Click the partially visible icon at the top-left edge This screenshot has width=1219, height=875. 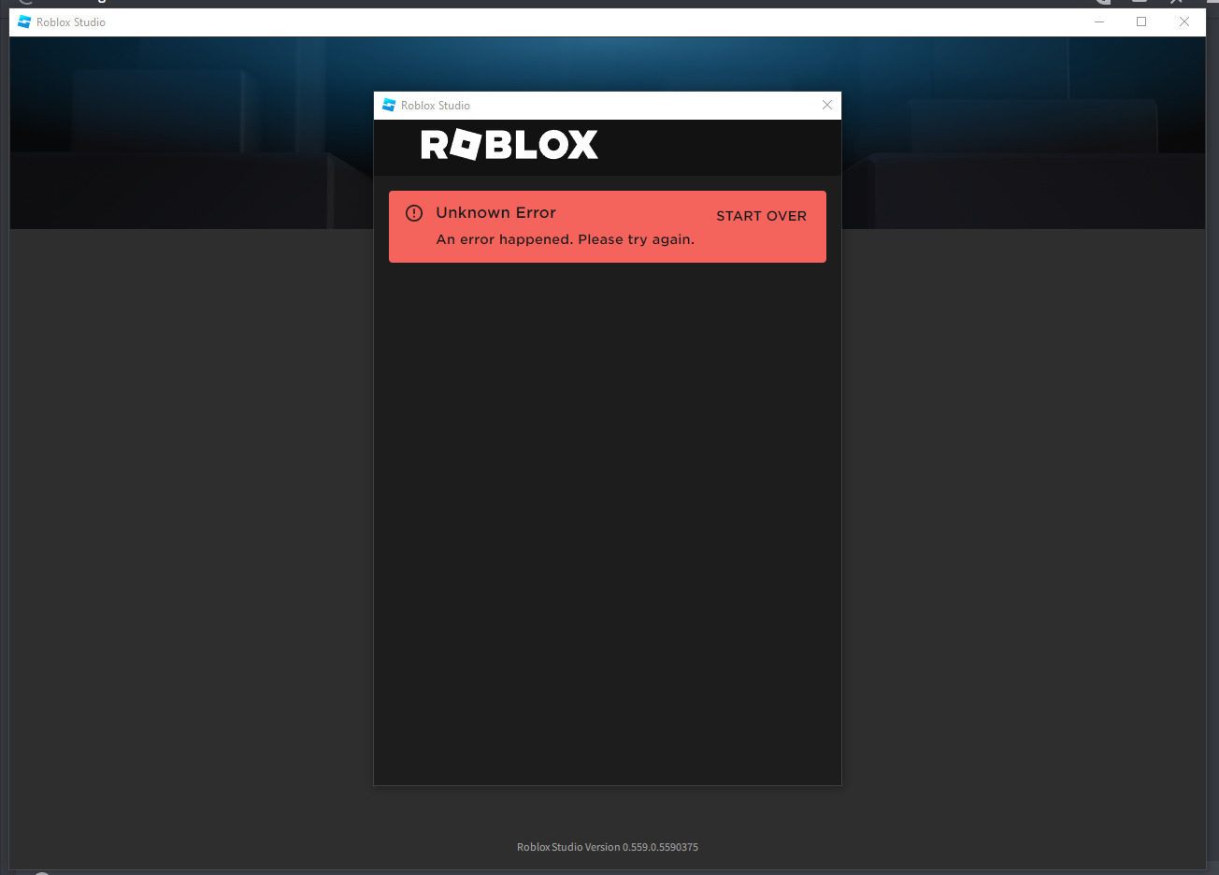tap(23, 3)
